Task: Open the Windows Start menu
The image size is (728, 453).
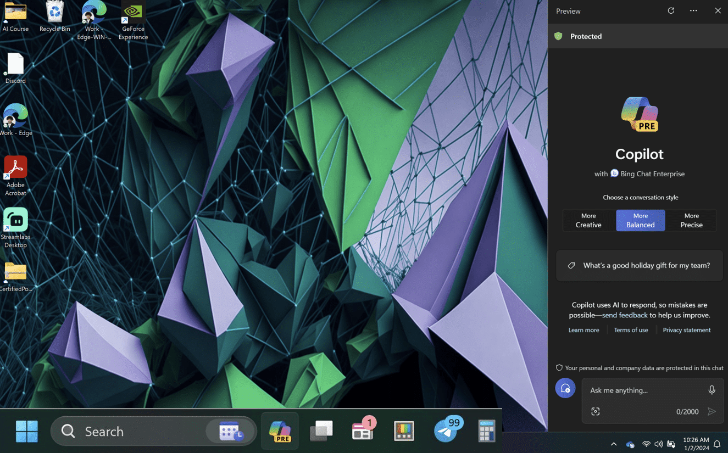Action: coord(26,432)
